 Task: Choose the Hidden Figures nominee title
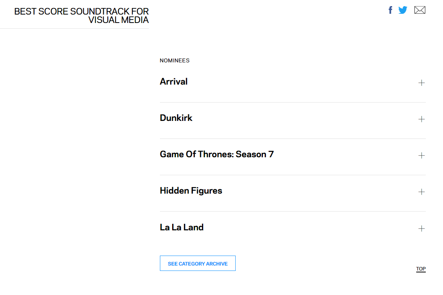click(x=191, y=191)
